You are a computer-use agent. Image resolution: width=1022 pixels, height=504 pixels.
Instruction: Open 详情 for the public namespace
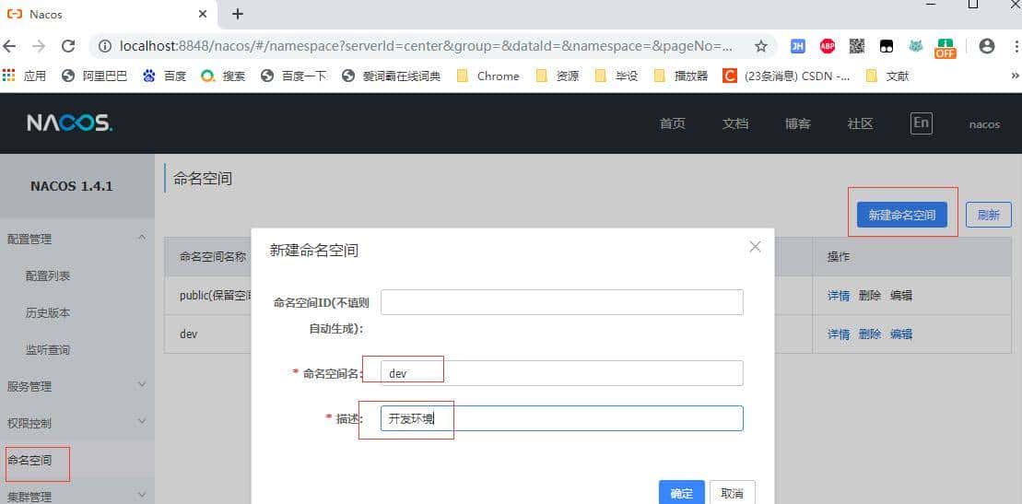(839, 296)
